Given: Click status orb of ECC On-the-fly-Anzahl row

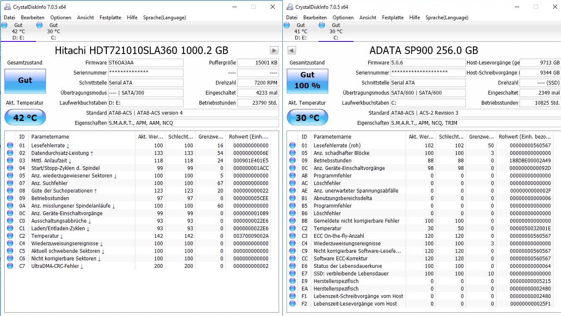Looking at the screenshot, I should [x=292, y=236].
